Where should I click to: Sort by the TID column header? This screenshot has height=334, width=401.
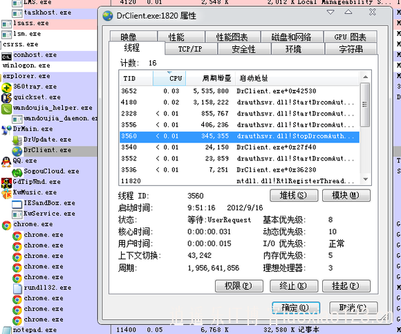coord(136,78)
